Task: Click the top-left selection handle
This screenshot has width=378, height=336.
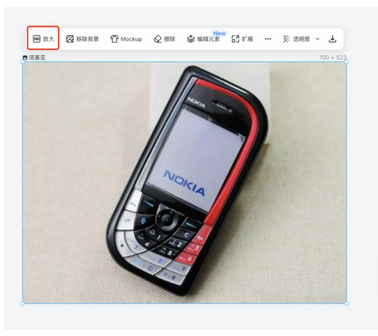Action: 22,62
